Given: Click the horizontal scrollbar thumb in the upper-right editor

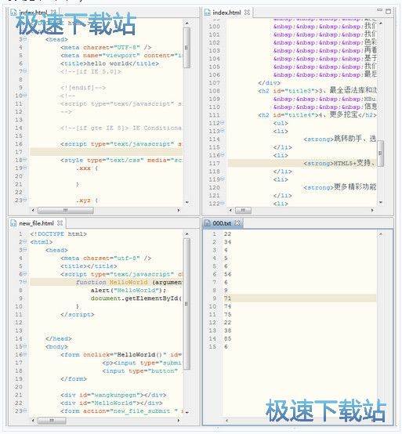Looking at the screenshot, I should (x=244, y=211).
